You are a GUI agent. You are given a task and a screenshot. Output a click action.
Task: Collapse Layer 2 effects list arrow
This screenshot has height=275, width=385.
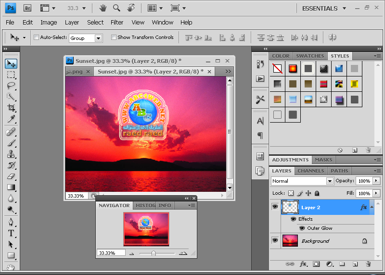click(x=372, y=207)
